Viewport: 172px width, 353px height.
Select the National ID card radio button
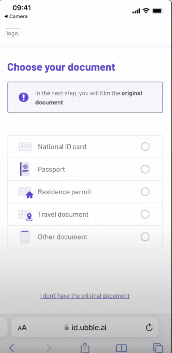pos(145,147)
